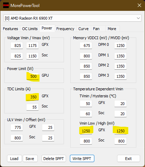Click the Soc TDC limit field 55
Screen dimensions: 145x167
(32, 107)
